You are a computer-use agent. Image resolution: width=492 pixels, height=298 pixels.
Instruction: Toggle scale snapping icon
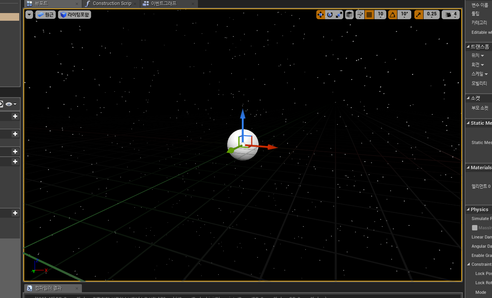pos(419,15)
